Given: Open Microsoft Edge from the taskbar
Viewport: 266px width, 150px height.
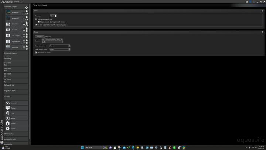Looking at the screenshot, I should pyautogui.click(x=133, y=147).
